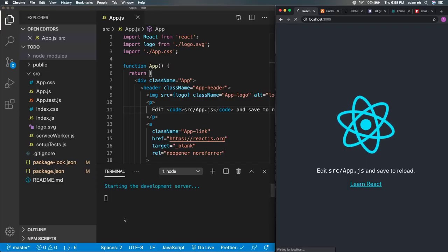Screen dimensions: 448x252
Task: Open index.css in the file tree
Action: pos(47,109)
